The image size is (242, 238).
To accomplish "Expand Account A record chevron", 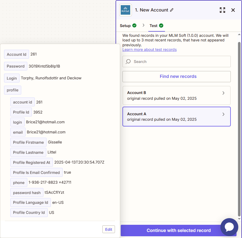I will pos(224,114).
